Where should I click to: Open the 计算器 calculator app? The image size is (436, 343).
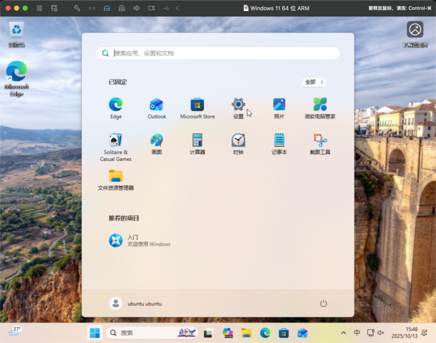[x=198, y=144]
